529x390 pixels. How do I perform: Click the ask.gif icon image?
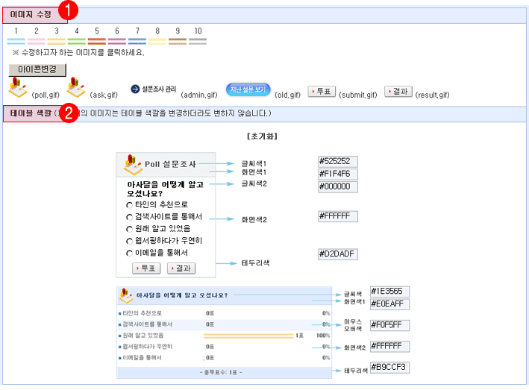pyautogui.click(x=77, y=89)
